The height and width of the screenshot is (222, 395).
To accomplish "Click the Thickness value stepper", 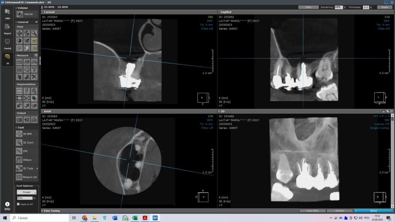I will pos(371,7).
